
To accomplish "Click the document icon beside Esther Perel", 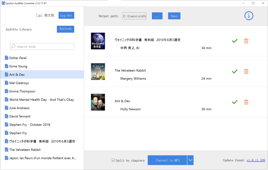I will 6,58.
